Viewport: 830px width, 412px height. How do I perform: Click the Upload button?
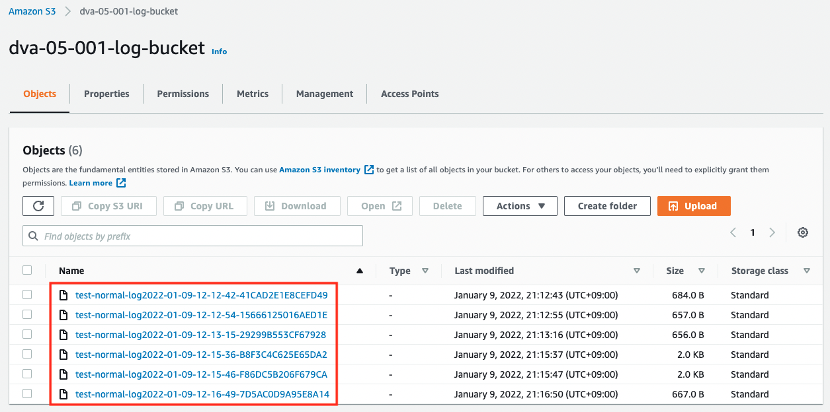coord(693,206)
